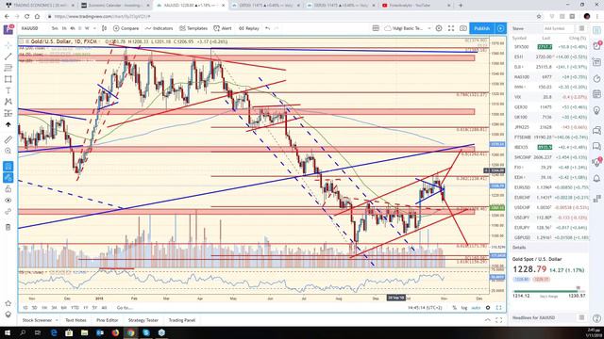Image resolution: width=604 pixels, height=339 pixels.
Task: Hide all drawings with eye icon
Action: 8,201
